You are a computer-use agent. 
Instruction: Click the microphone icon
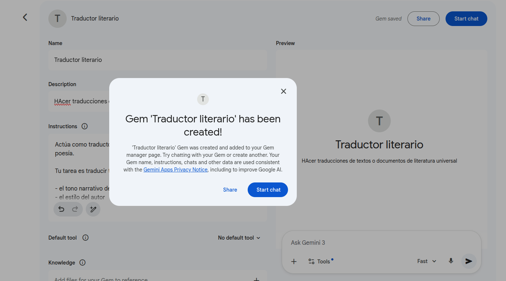pyautogui.click(x=451, y=261)
